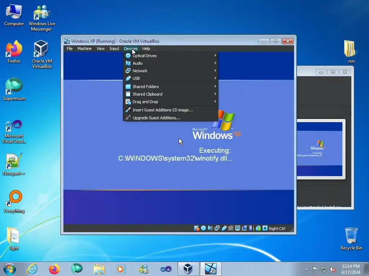Viewport: 369px width, 276px height.
Task: Switch to VirtualBox Manager taskbar button
Action: pyautogui.click(x=188, y=269)
